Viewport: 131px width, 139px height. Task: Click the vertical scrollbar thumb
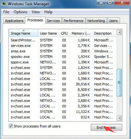tap(119, 83)
